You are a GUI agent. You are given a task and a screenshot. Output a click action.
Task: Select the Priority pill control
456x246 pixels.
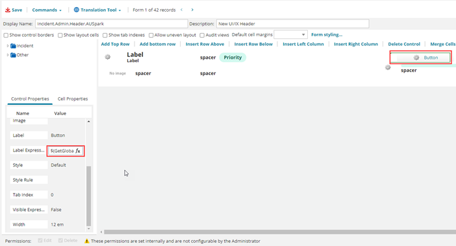233,58
